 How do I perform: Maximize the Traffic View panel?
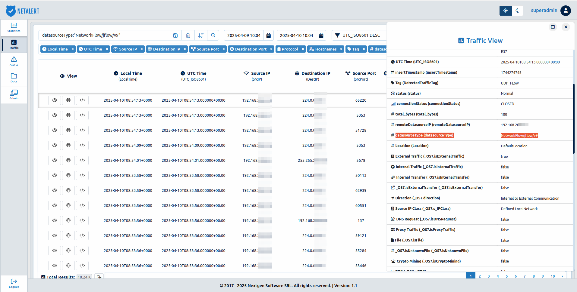coord(553,27)
